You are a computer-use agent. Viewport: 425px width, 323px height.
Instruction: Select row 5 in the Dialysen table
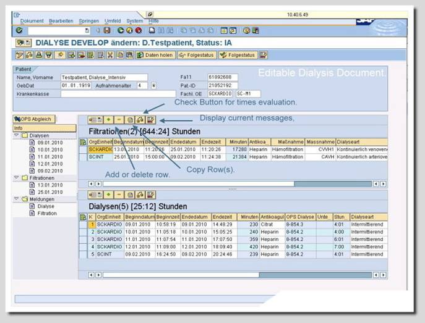(84, 254)
